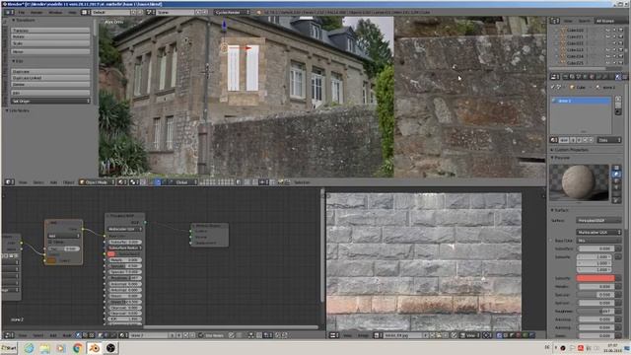
Task: Toggle the Clamp checkbox in the Add node
Action: pos(51,243)
